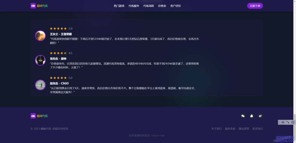The image size is (296, 143).
Task: Click the gamepad logo icon in header
Action: click(x=33, y=6)
